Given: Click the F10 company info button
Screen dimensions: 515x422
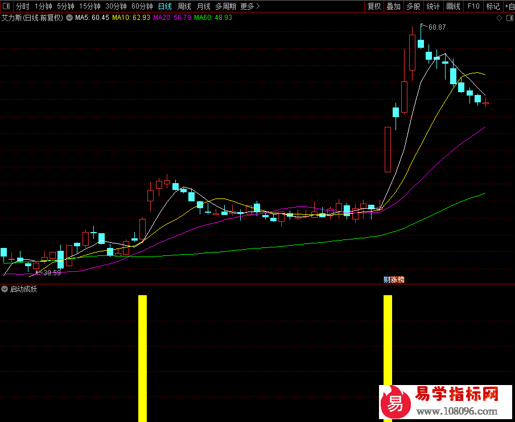Looking at the screenshot, I should pyautogui.click(x=473, y=6).
